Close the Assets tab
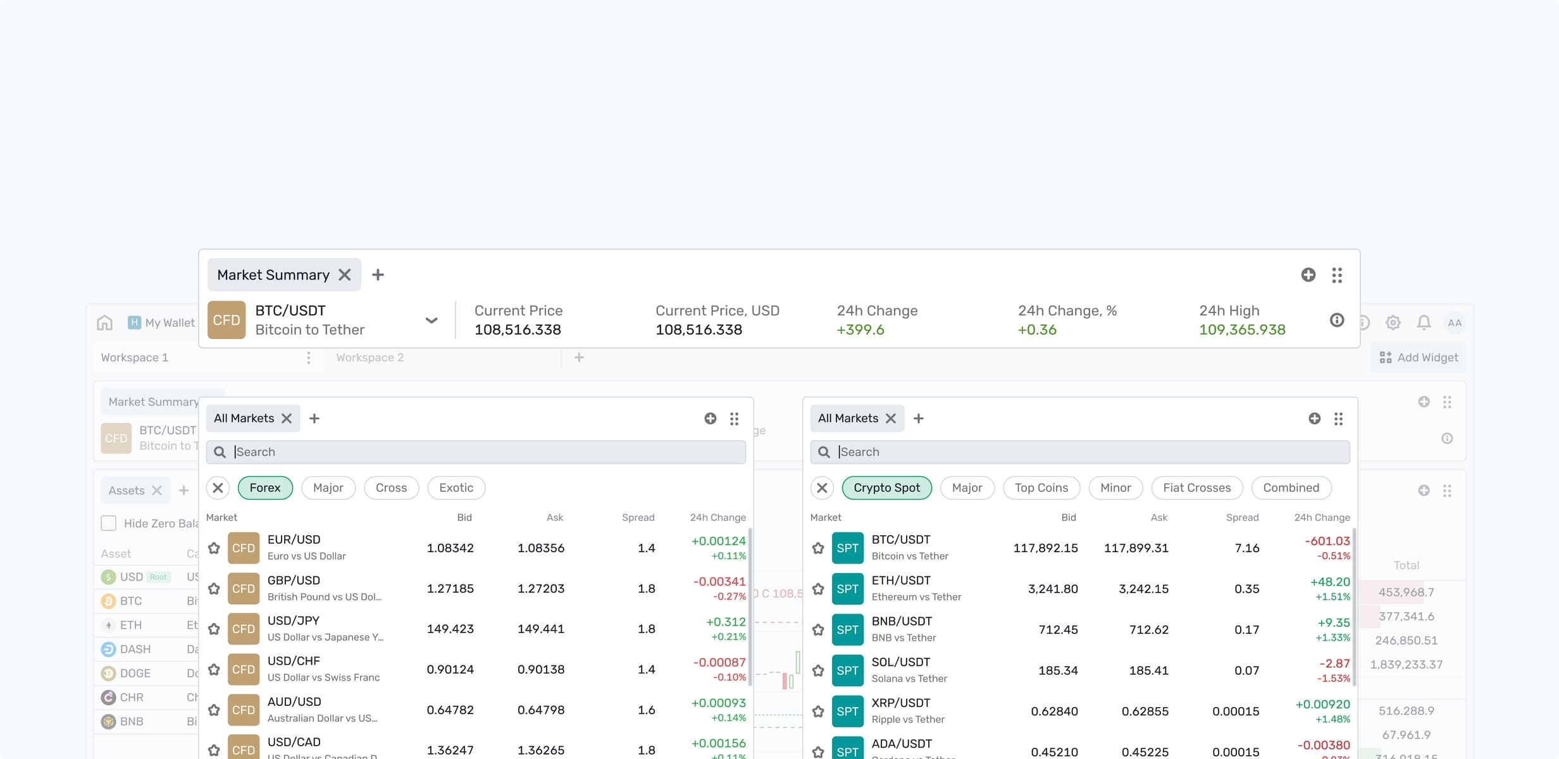1559x759 pixels. pyautogui.click(x=157, y=490)
